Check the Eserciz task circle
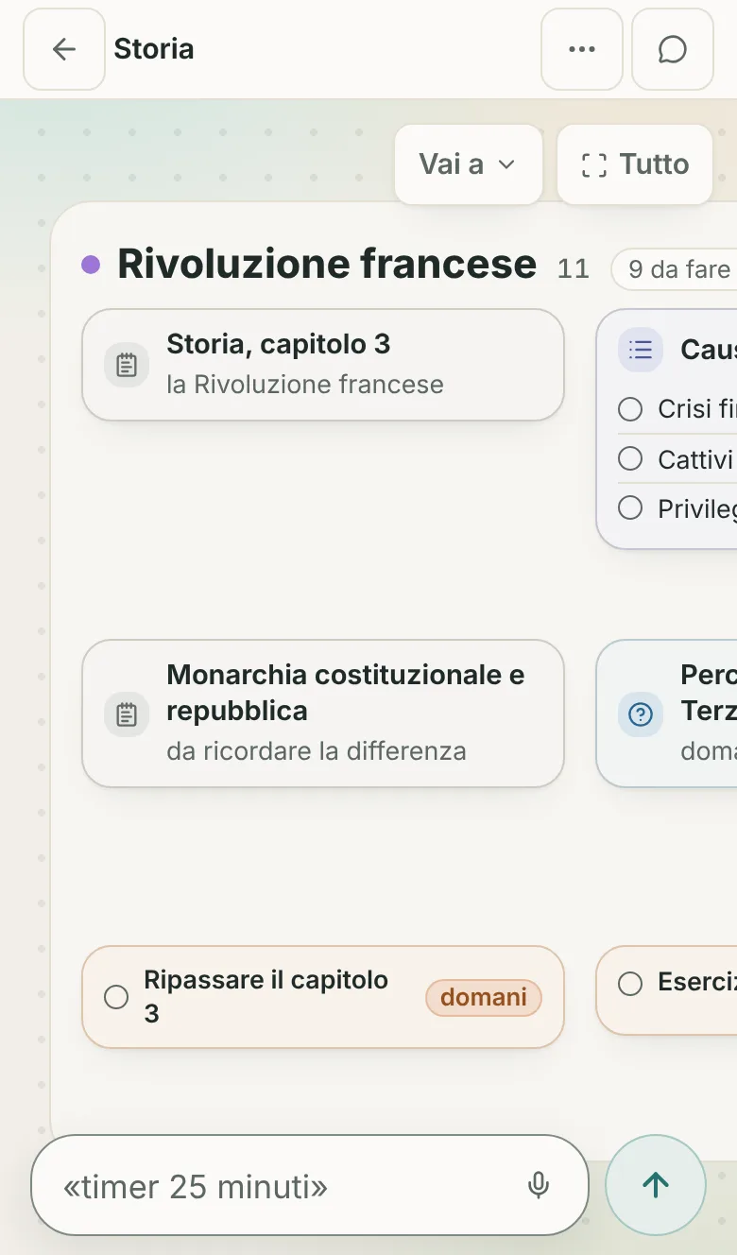Viewport: 737px width, 1255px height. (x=630, y=984)
